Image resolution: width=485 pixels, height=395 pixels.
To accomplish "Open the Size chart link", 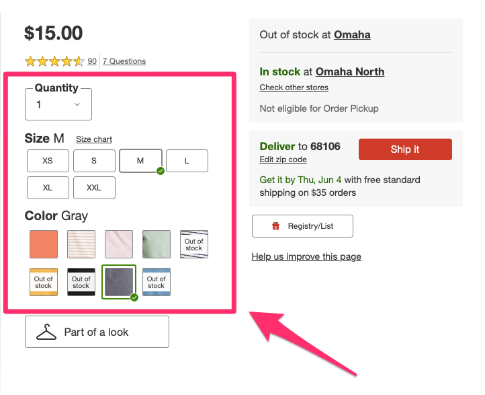I will click(94, 139).
